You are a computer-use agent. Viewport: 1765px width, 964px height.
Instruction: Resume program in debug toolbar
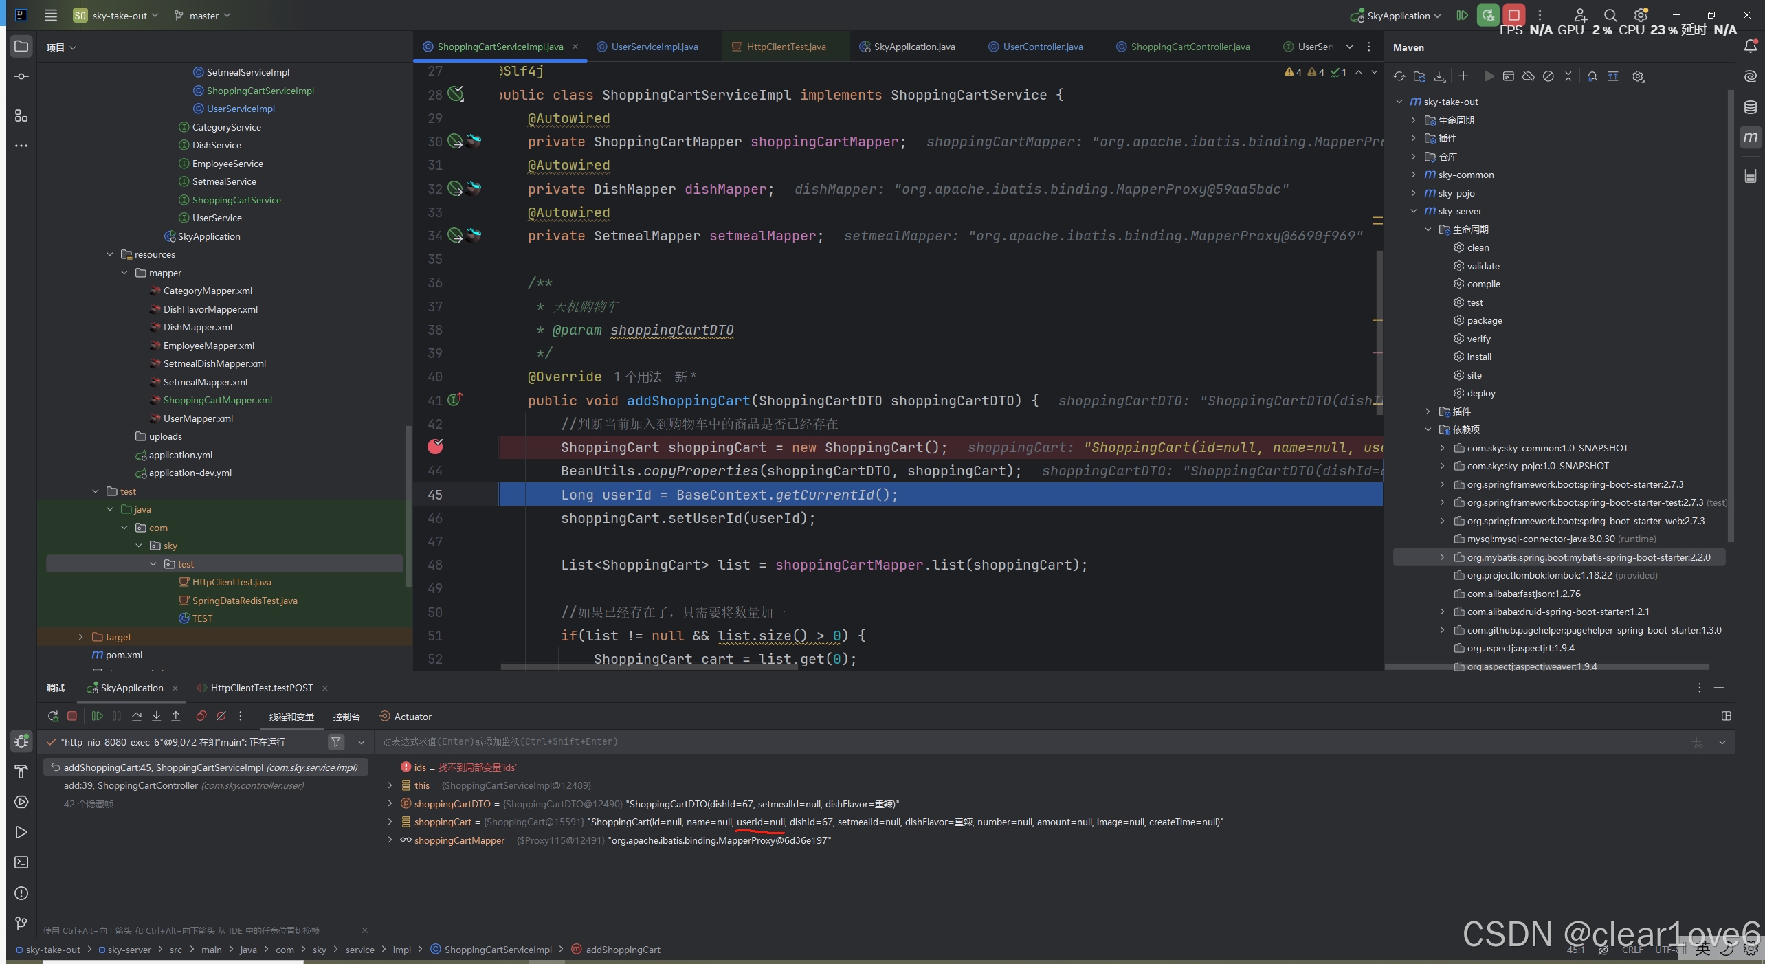click(97, 716)
